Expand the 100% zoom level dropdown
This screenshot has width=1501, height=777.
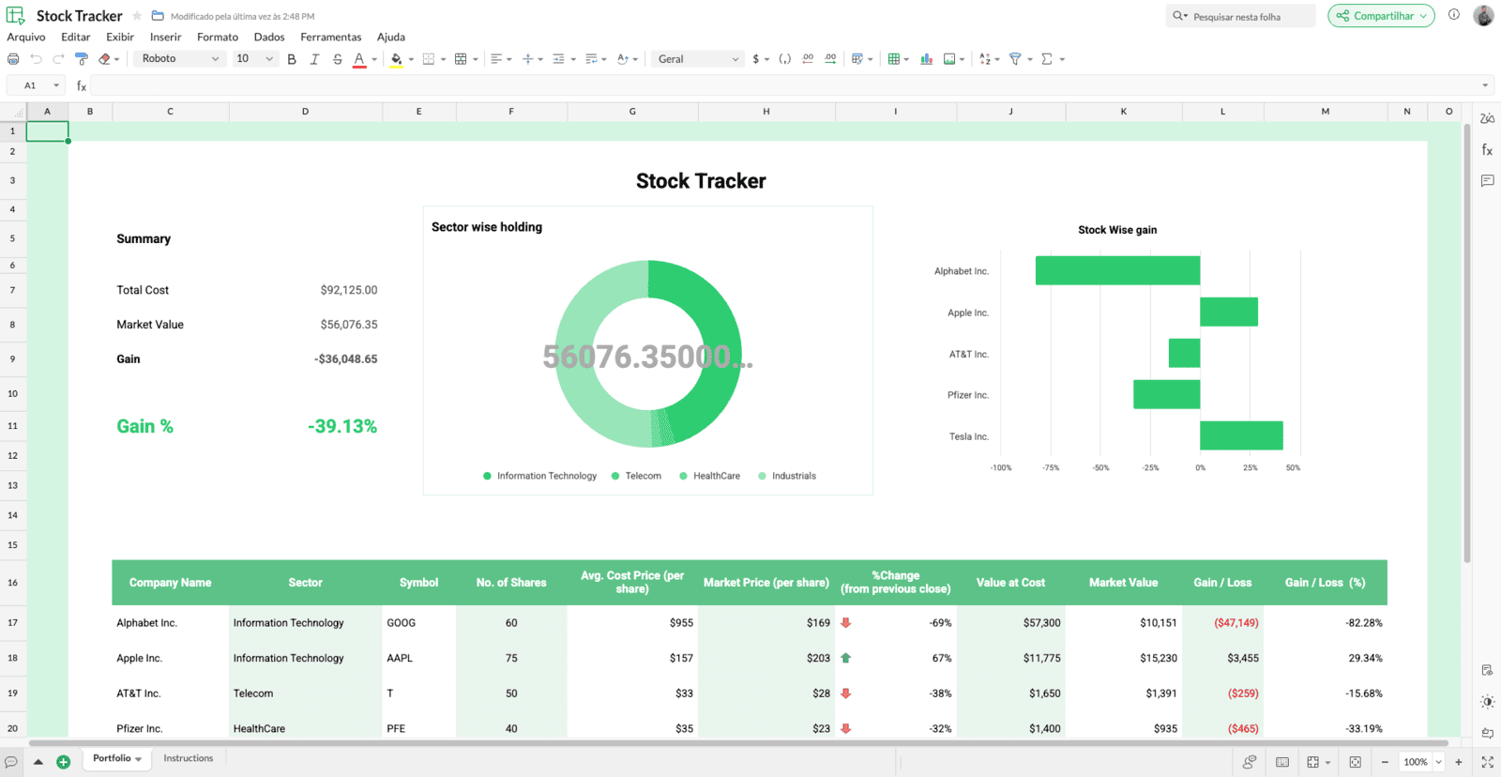(1438, 762)
